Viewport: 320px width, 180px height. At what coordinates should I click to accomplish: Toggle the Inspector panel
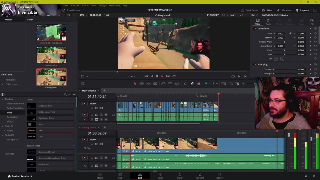coord(302,10)
